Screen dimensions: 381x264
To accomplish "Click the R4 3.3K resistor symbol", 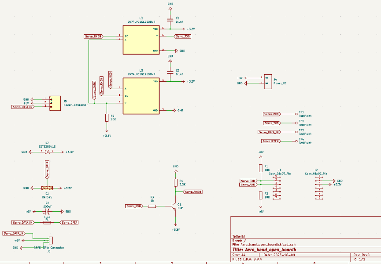I will [175, 182].
